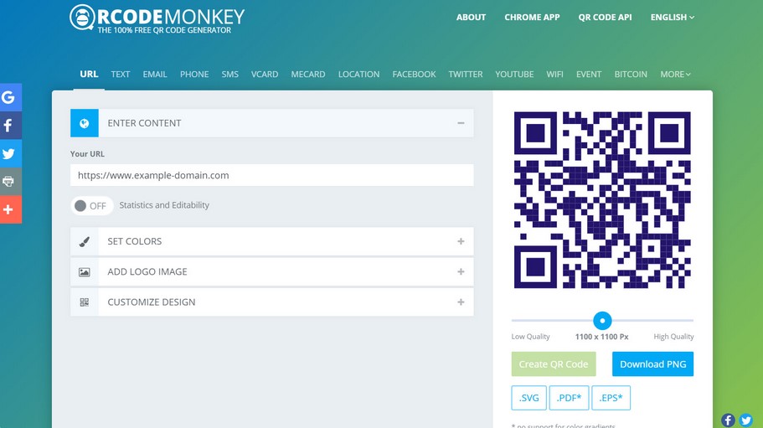This screenshot has width=763, height=428.
Task: Click the QR grid Customize Design icon
Action: point(85,302)
